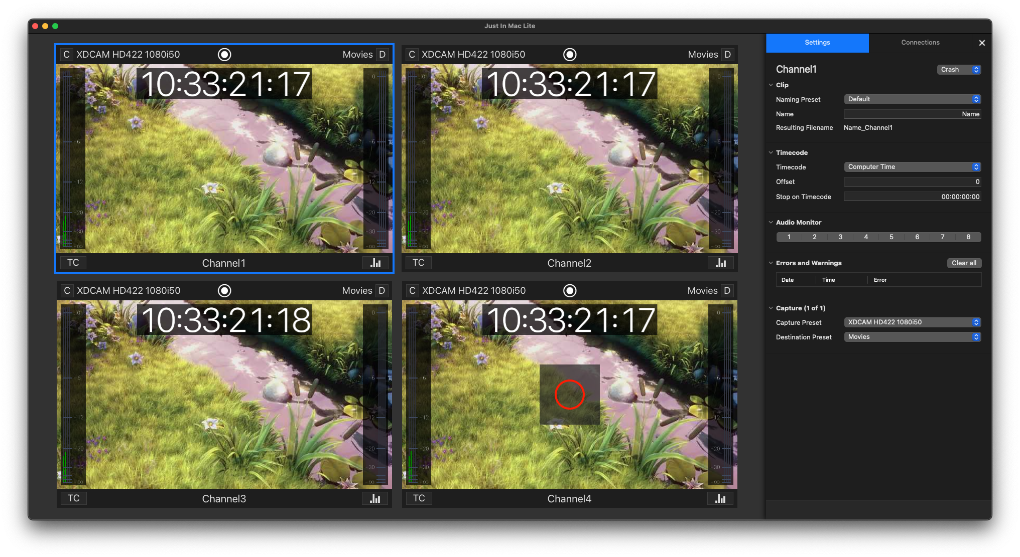This screenshot has width=1020, height=557.
Task: Toggle Channel3 TC timecode overlay
Action: click(x=74, y=498)
